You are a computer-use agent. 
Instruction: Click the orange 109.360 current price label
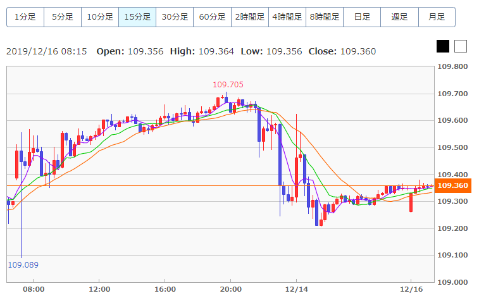coord(452,185)
